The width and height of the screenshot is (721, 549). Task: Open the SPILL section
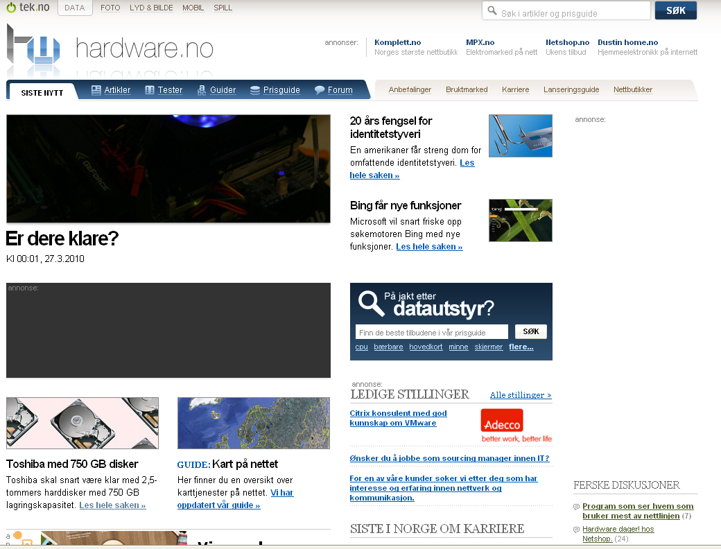(223, 8)
